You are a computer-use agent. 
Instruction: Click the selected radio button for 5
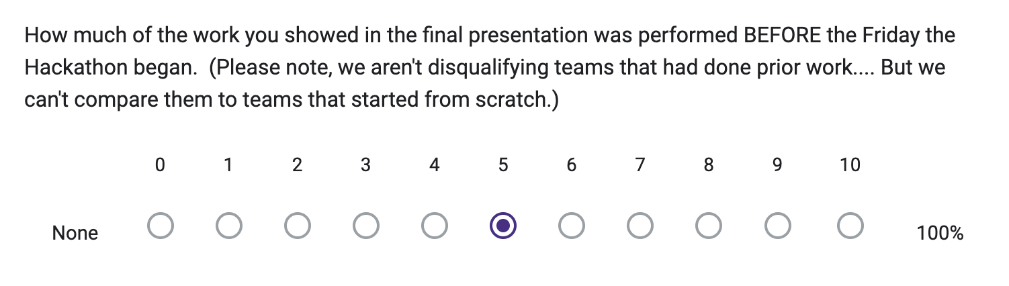(503, 226)
